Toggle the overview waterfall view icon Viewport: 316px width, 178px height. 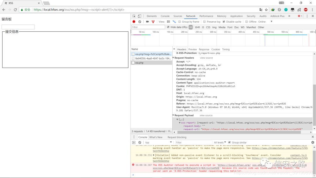[x=174, y=22]
